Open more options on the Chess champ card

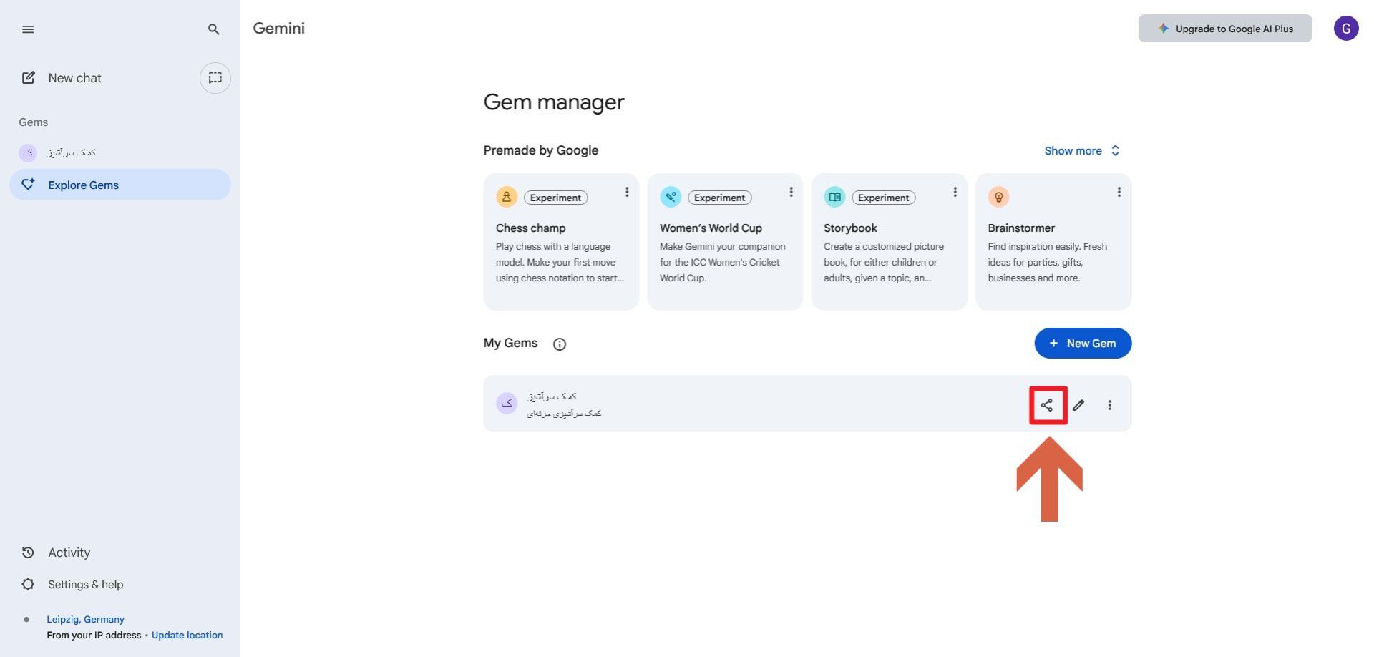[627, 192]
